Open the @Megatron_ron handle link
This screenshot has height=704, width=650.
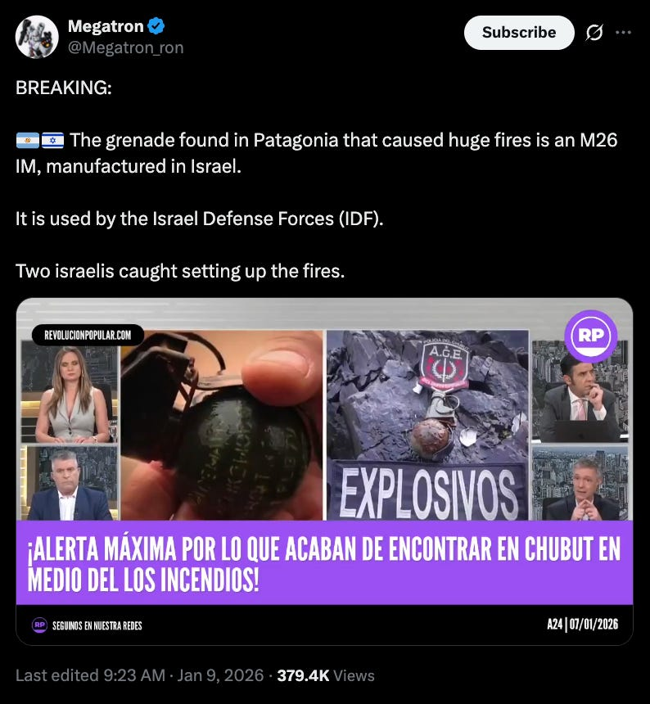click(x=126, y=47)
